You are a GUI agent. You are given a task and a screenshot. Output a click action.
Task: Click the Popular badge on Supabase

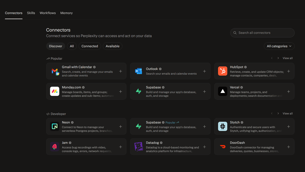pyautogui.click(x=172, y=122)
